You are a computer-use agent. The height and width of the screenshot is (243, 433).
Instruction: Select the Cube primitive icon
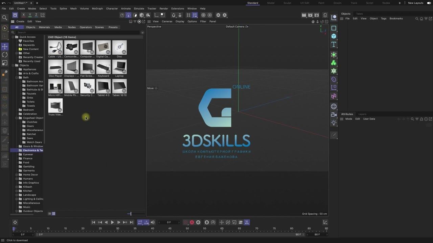click(x=334, y=36)
